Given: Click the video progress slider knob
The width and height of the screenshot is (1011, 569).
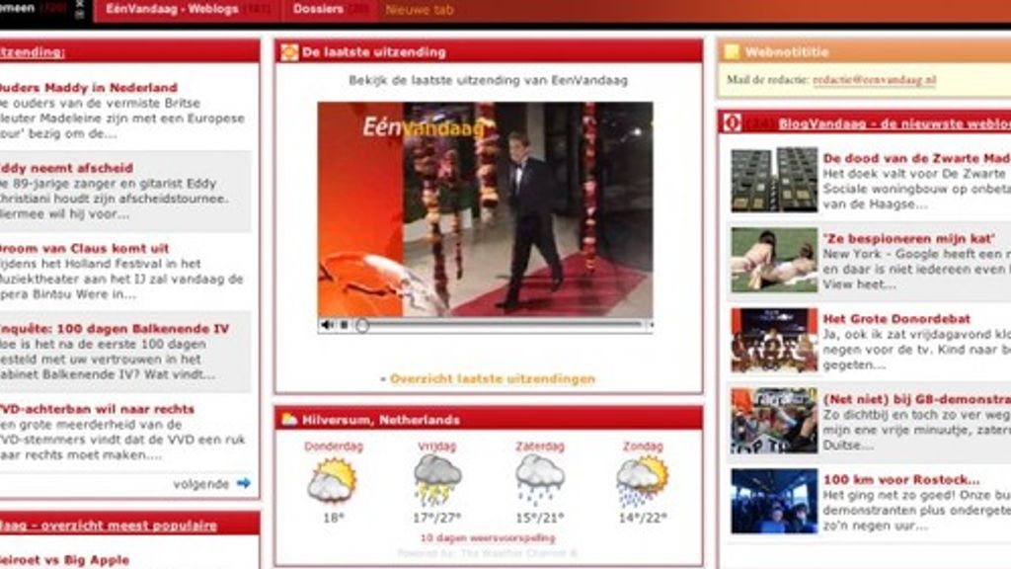Looking at the screenshot, I should 362,325.
